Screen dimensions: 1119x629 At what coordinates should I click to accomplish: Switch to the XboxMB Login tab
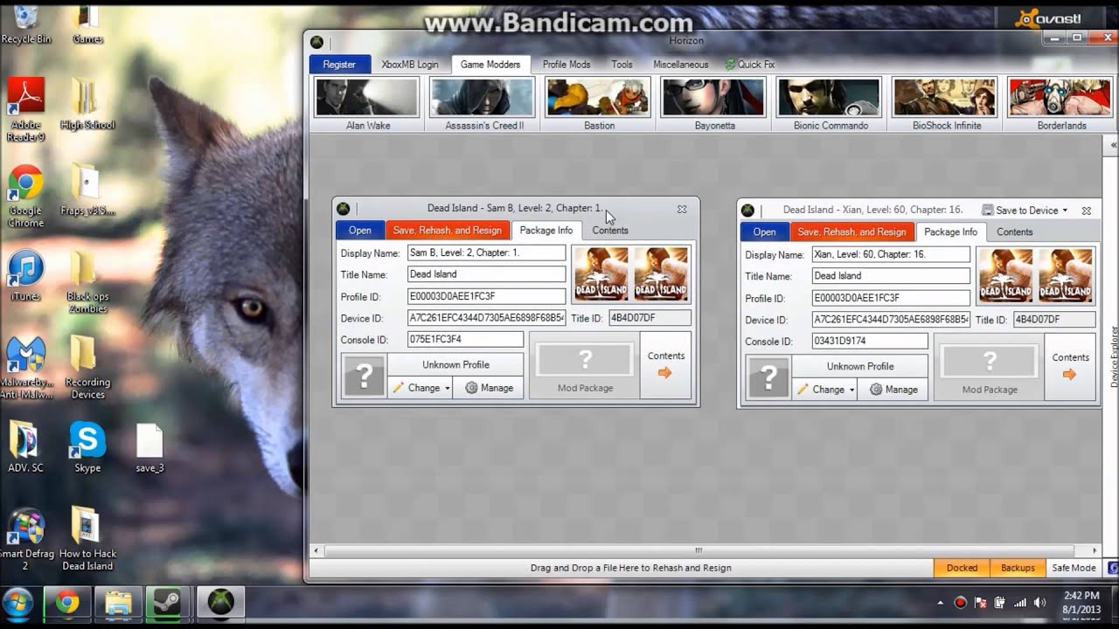click(410, 64)
